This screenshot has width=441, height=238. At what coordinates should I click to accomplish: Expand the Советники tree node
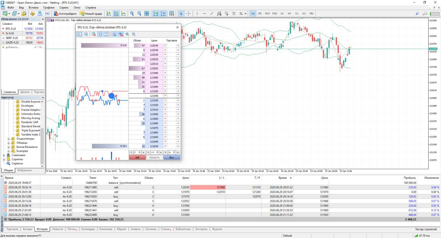tap(4, 155)
